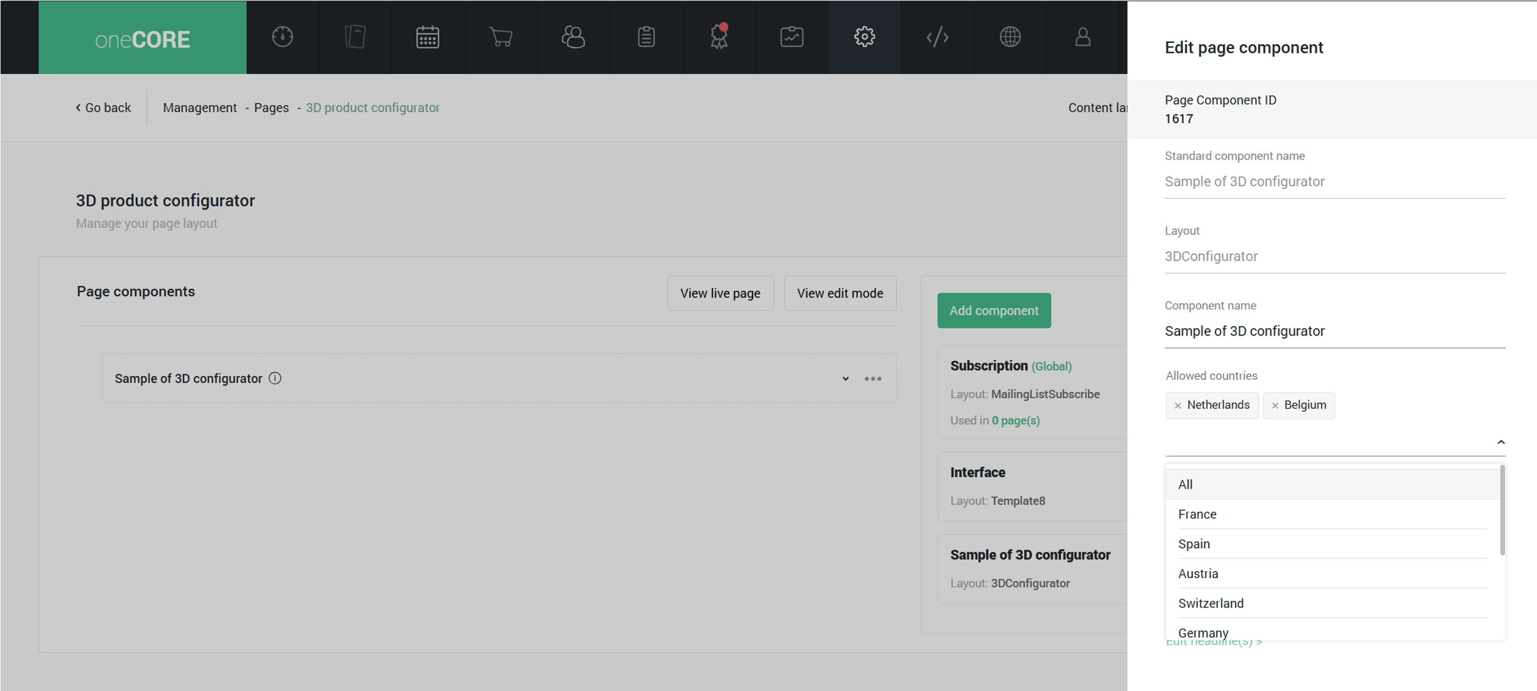Viewport: 1537px width, 691px height.
Task: Expand the Sample of 3D configurator row
Action: coord(845,379)
